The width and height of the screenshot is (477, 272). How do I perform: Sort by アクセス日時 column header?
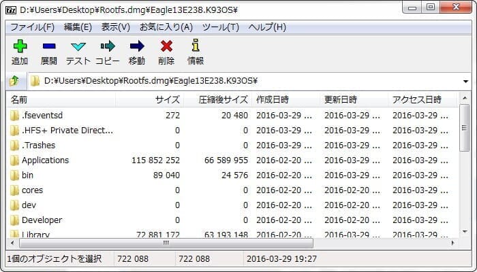(422, 99)
